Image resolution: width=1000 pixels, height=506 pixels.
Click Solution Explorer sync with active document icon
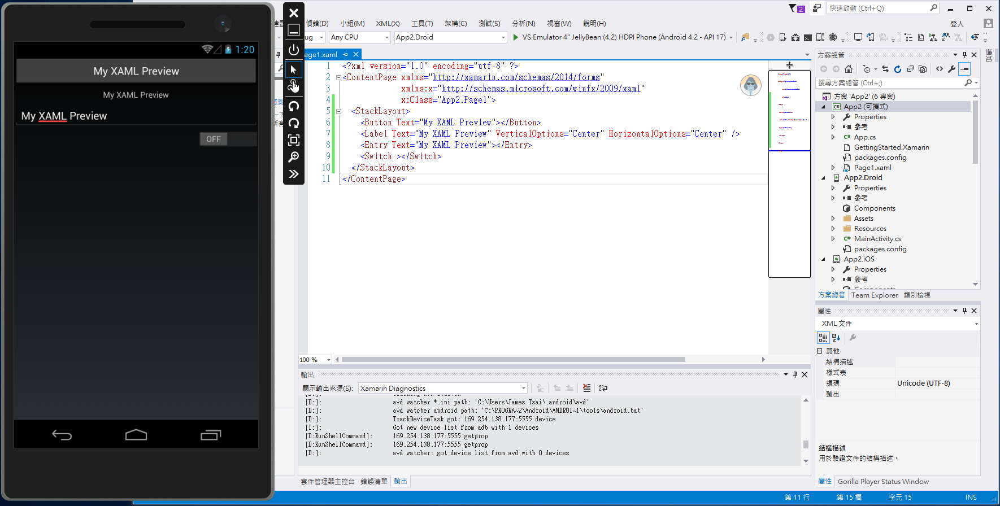[885, 69]
